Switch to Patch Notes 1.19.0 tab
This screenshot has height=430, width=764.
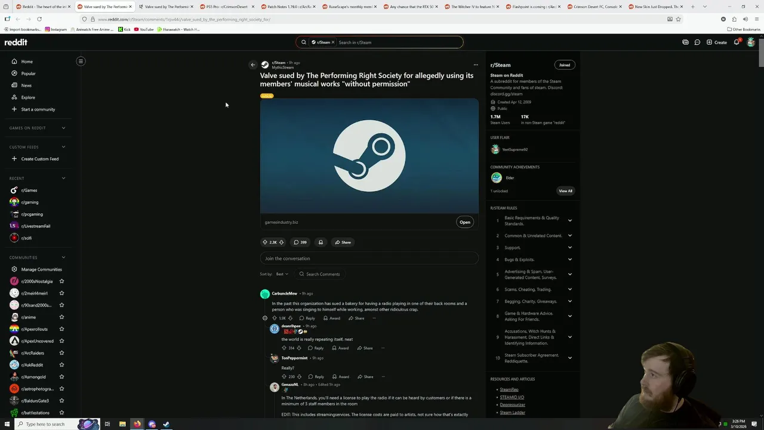(x=288, y=7)
